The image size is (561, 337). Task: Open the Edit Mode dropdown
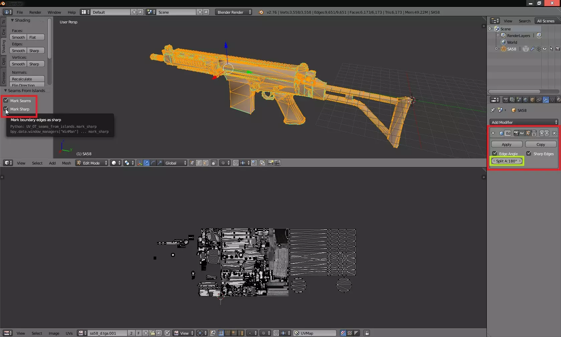[x=91, y=163]
